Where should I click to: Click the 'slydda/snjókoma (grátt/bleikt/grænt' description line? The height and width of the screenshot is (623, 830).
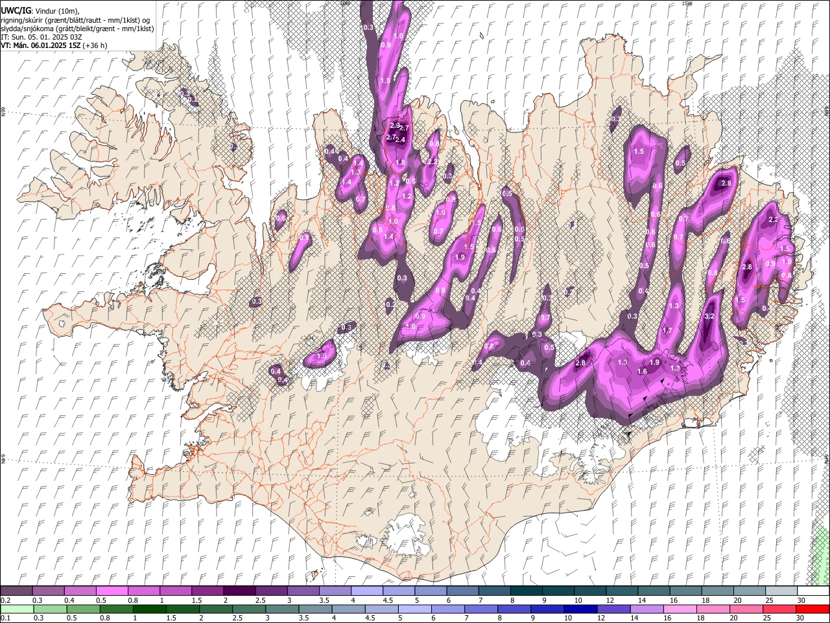(x=77, y=29)
